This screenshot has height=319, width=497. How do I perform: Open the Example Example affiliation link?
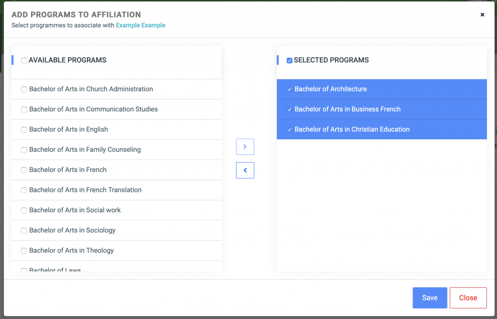[x=140, y=25]
